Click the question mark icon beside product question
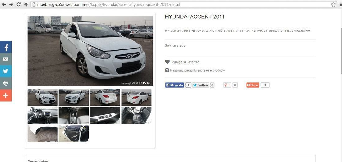Screen dimensions: 342x162 (167, 70)
